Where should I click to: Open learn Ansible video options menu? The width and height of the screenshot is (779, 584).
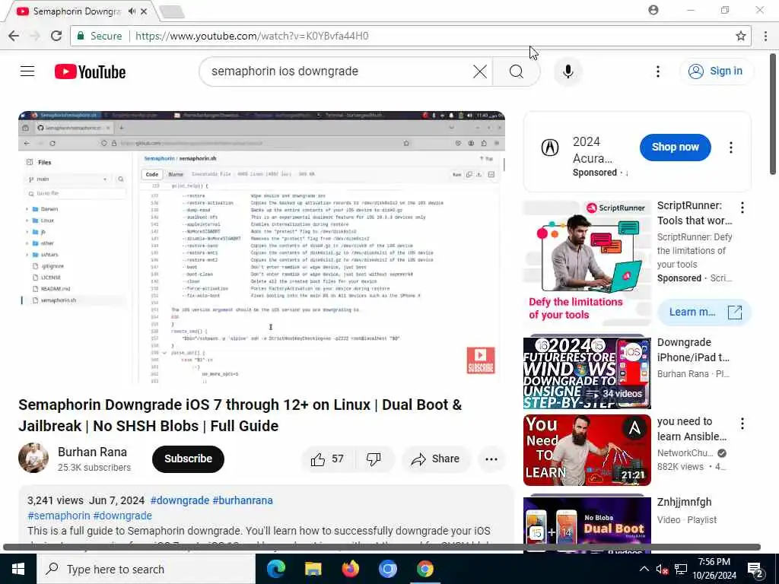(742, 424)
